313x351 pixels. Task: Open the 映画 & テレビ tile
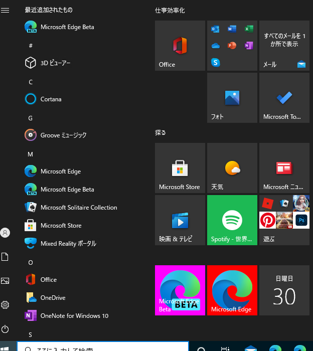point(180,220)
